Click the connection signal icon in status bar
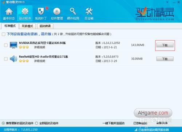 point(136,130)
